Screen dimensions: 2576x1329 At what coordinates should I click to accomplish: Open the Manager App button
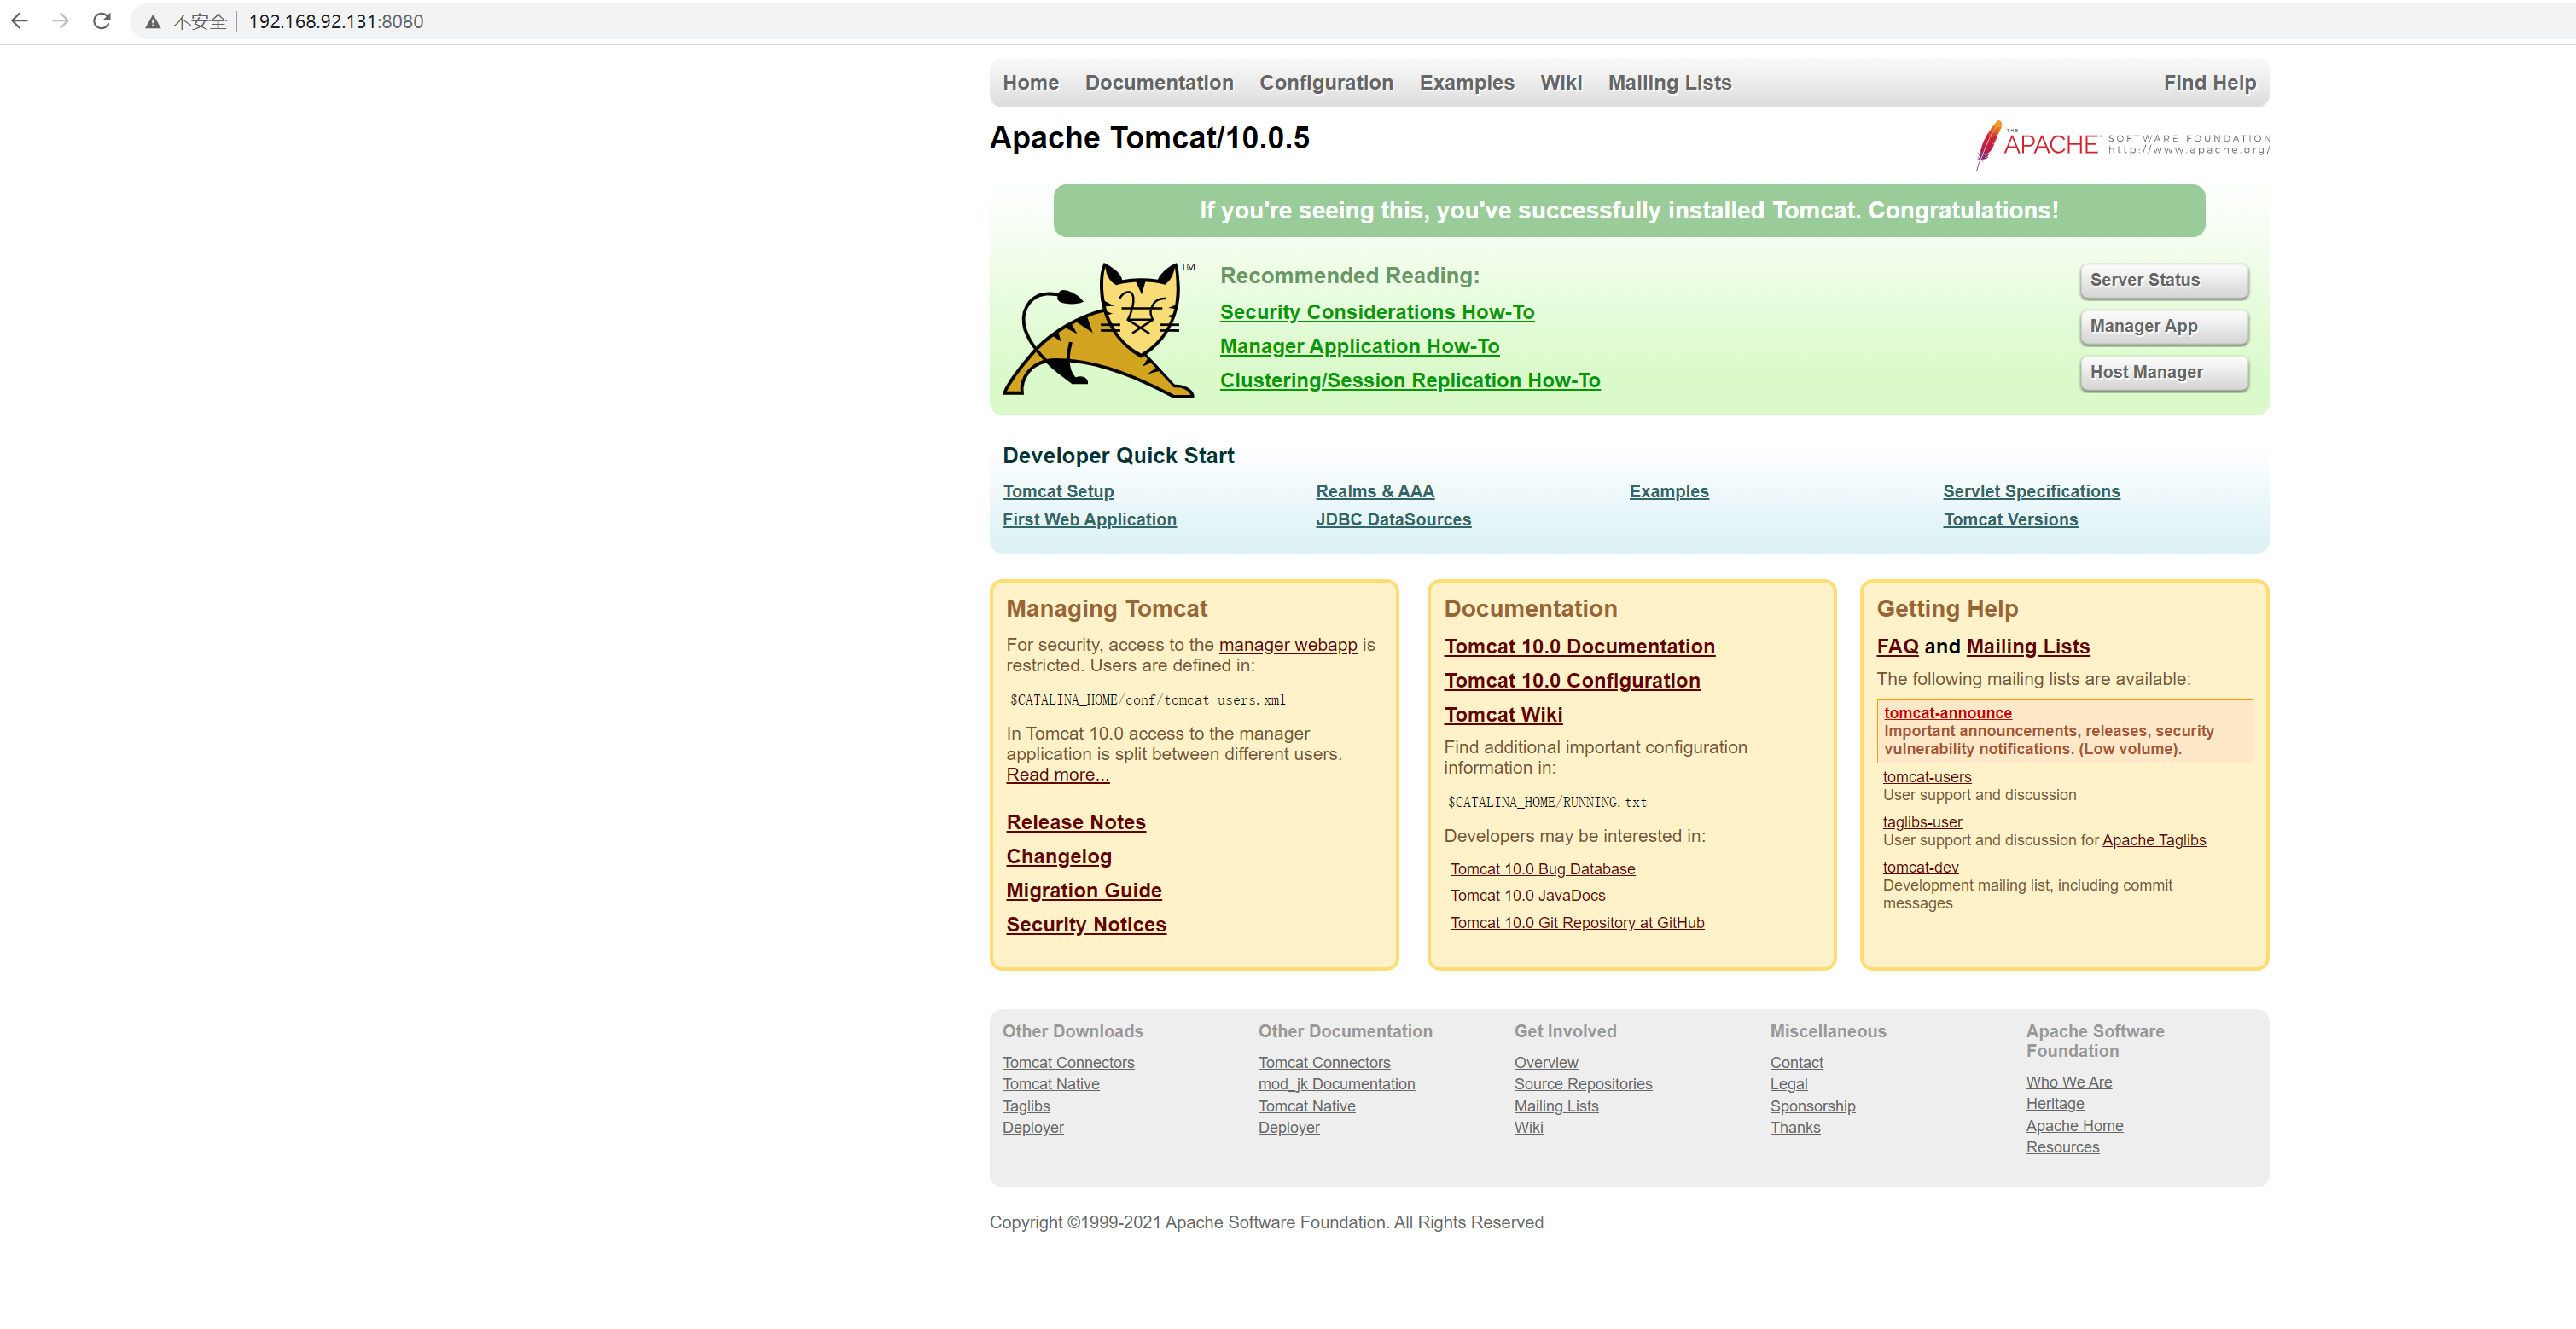pos(2164,327)
